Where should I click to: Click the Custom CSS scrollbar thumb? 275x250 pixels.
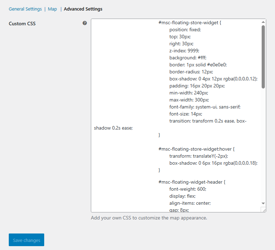pyautogui.click(x=263, y=56)
